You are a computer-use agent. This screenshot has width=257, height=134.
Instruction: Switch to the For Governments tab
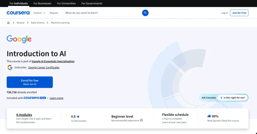(x=92, y=3)
